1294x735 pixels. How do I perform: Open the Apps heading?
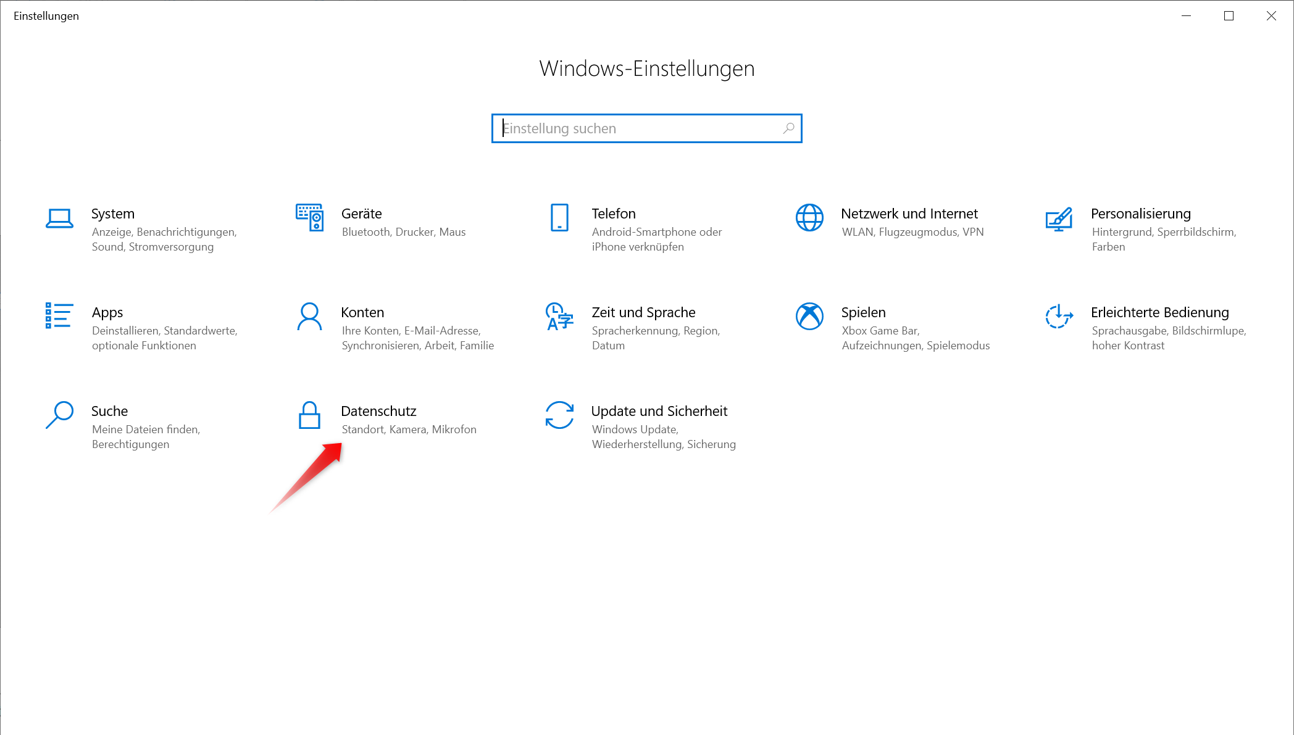(x=107, y=313)
